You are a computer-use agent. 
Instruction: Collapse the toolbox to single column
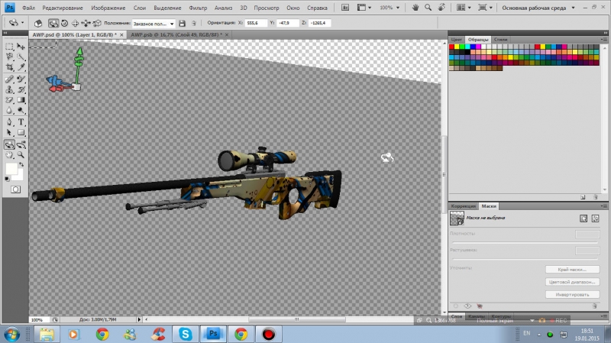5,33
